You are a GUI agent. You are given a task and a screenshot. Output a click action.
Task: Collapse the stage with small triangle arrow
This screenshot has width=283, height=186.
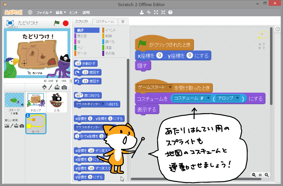coord(71,81)
